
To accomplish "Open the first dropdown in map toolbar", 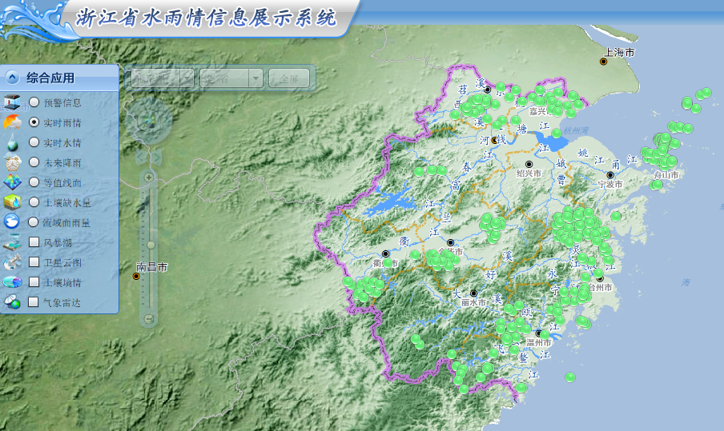I will tap(163, 78).
